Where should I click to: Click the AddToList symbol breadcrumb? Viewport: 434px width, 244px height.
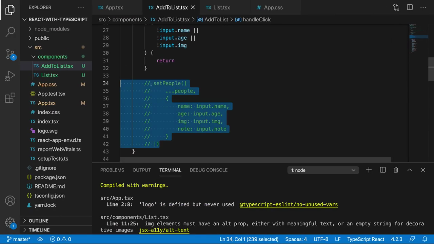213,20
